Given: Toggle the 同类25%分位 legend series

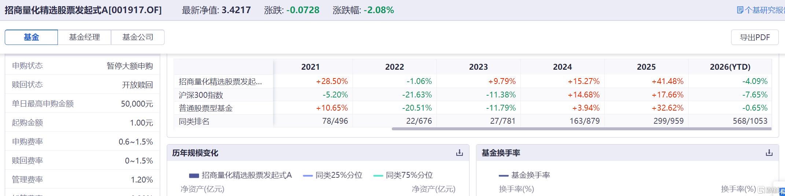Looking at the screenshot, I should click(333, 175).
